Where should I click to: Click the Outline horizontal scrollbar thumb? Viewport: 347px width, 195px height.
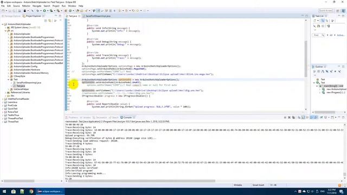tap(325, 112)
